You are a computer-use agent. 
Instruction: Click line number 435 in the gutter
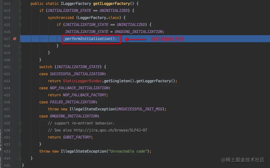[x=7, y=165]
